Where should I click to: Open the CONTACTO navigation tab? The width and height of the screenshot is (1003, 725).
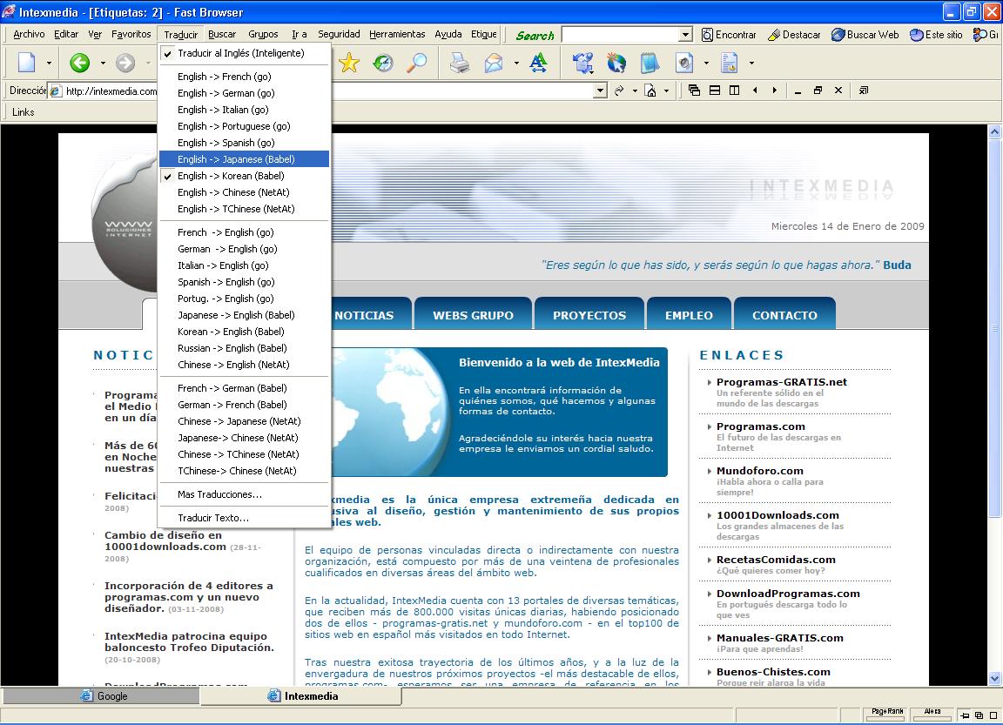[784, 314]
